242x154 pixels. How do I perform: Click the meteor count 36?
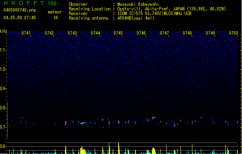(x=56, y=18)
